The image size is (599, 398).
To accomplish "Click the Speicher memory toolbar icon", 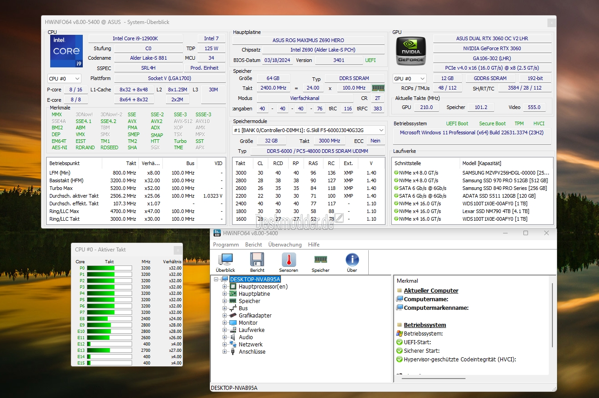I will click(x=320, y=260).
